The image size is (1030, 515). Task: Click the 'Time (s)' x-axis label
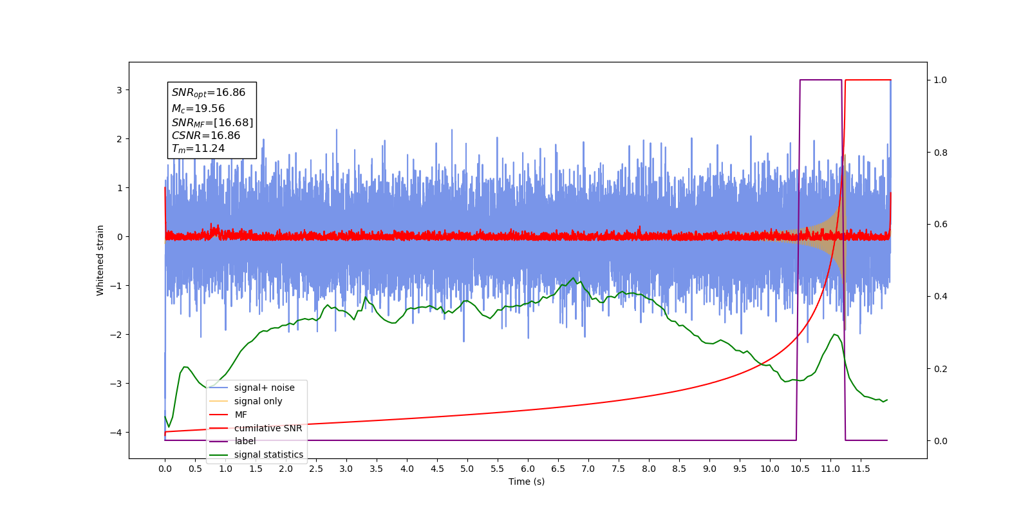(527, 482)
